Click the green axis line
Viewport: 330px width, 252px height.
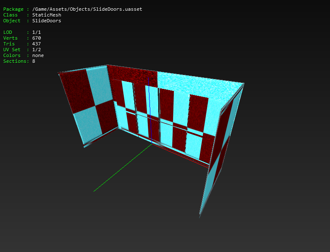point(123,168)
